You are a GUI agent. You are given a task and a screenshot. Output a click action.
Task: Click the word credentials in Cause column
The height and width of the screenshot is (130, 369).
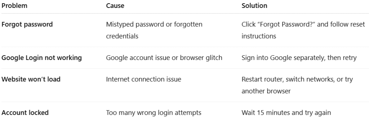(x=122, y=36)
